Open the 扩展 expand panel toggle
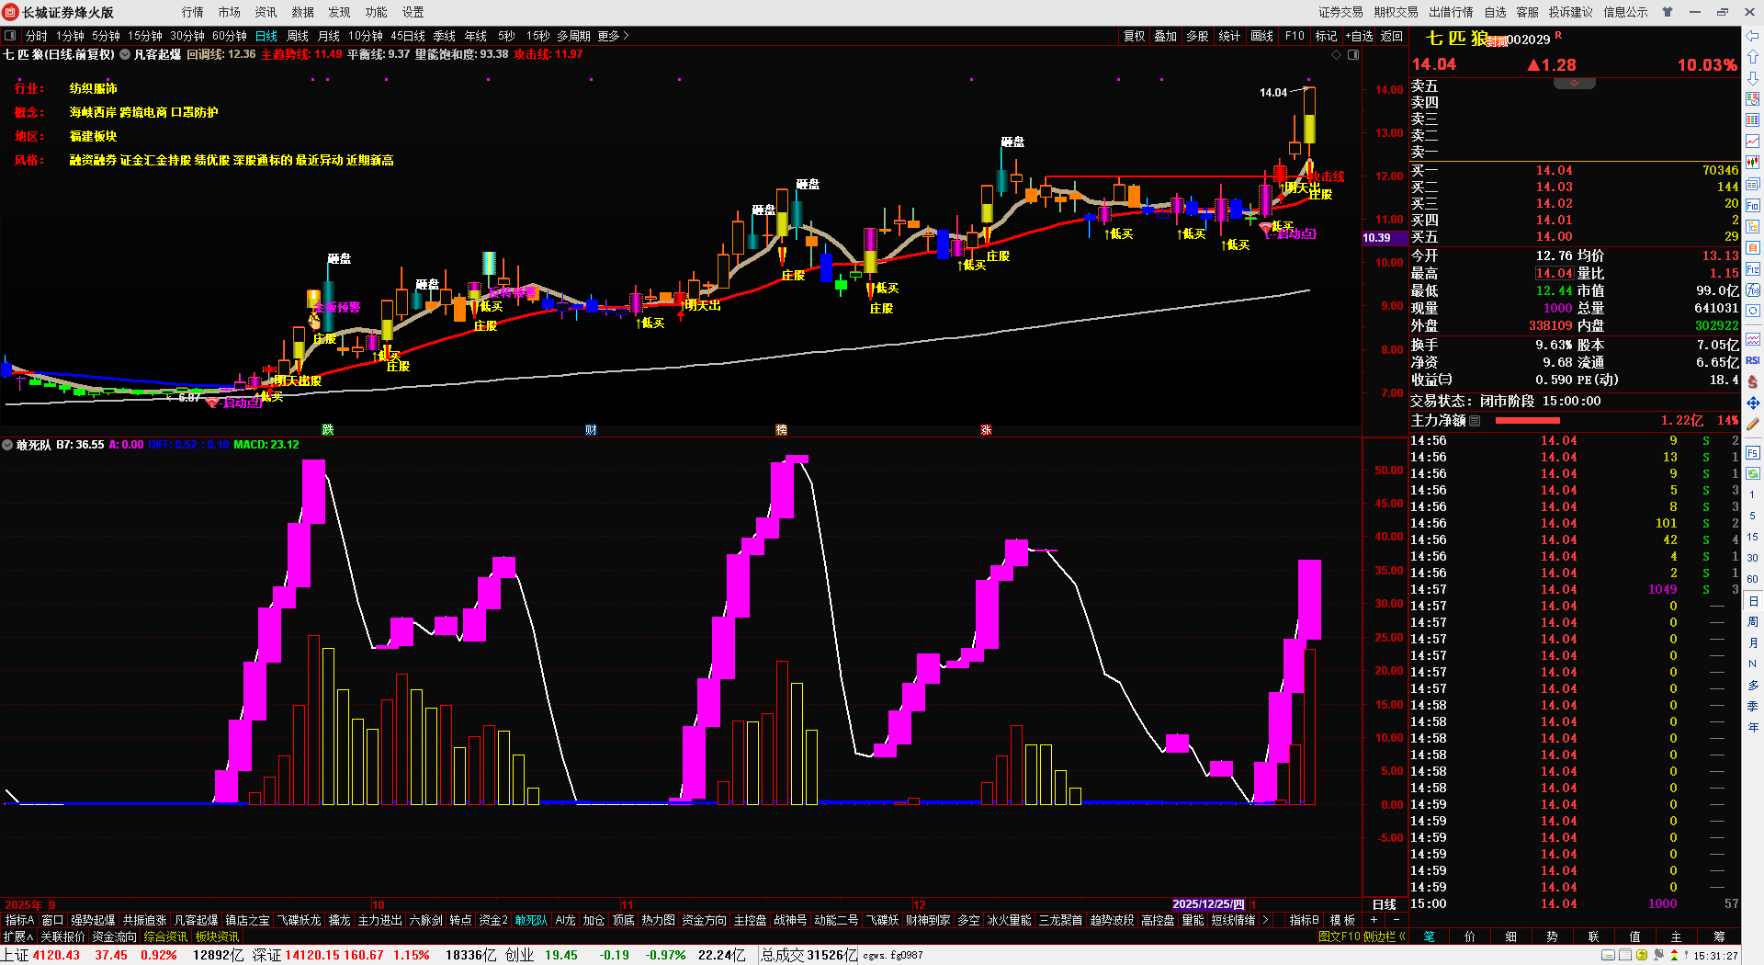1764x965 pixels. click(18, 937)
